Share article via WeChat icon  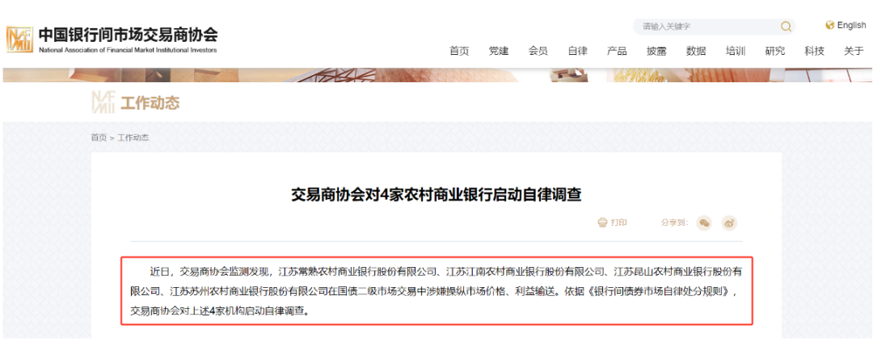click(704, 223)
